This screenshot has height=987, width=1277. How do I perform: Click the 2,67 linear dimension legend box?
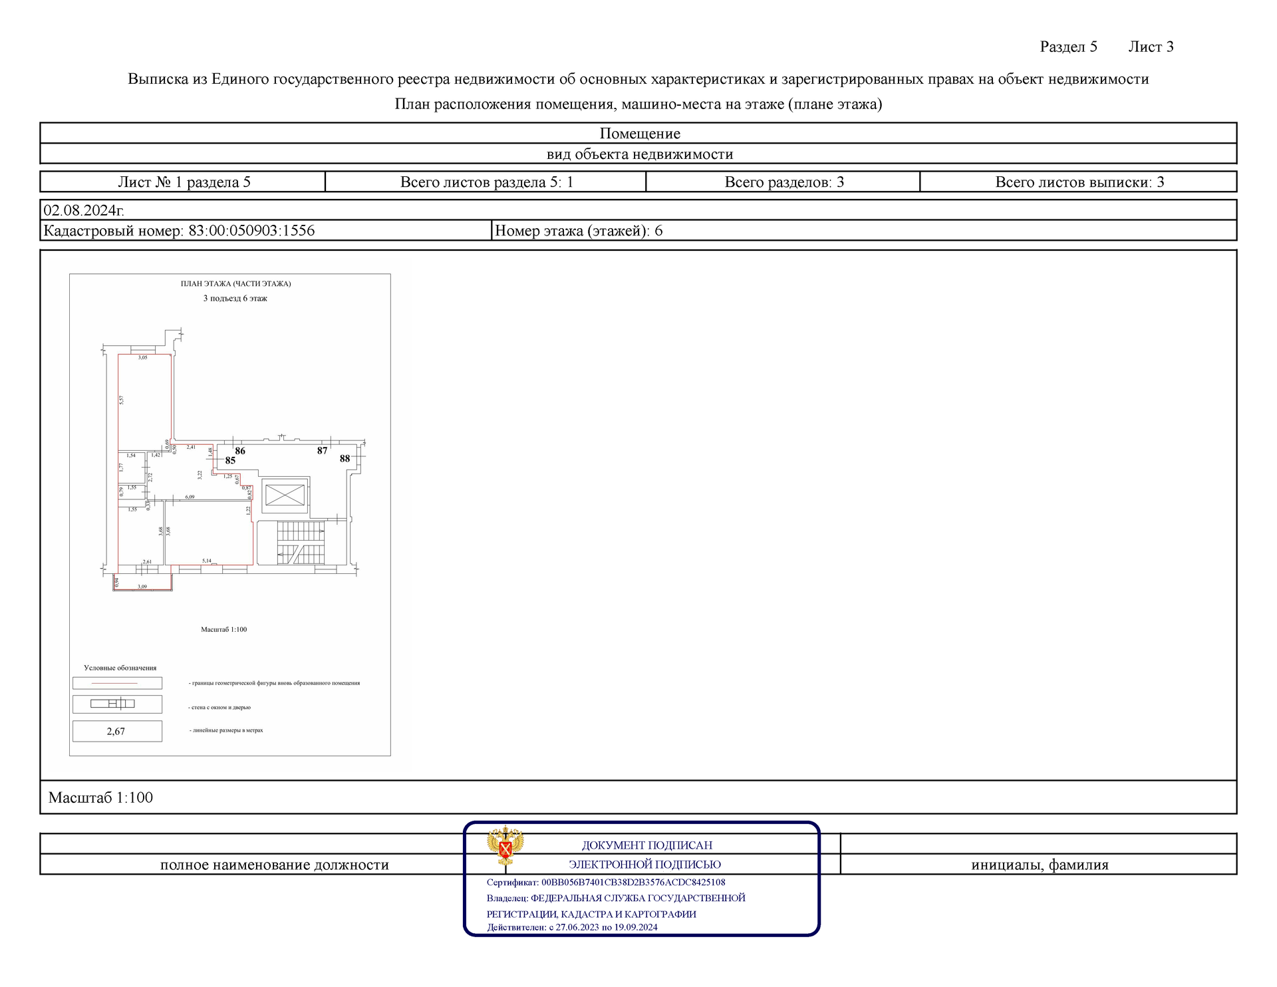(117, 731)
